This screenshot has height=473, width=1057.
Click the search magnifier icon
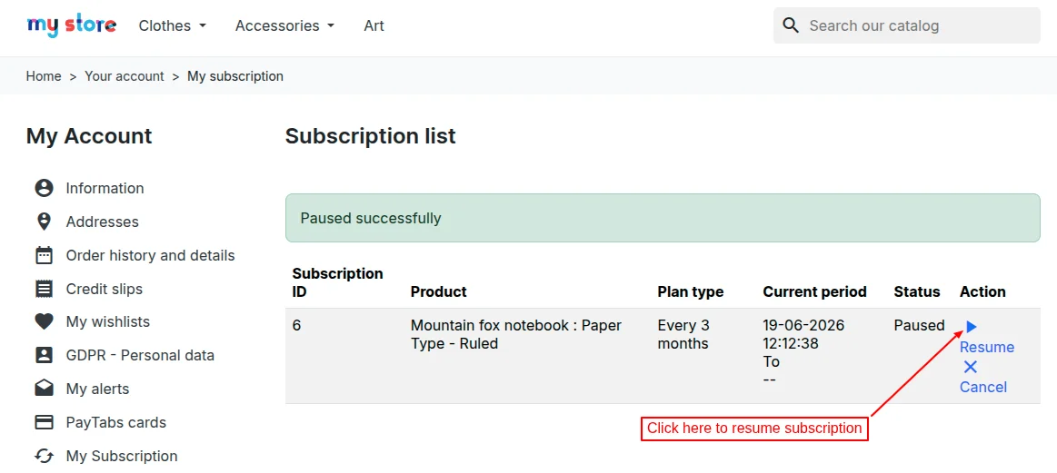[x=791, y=25]
